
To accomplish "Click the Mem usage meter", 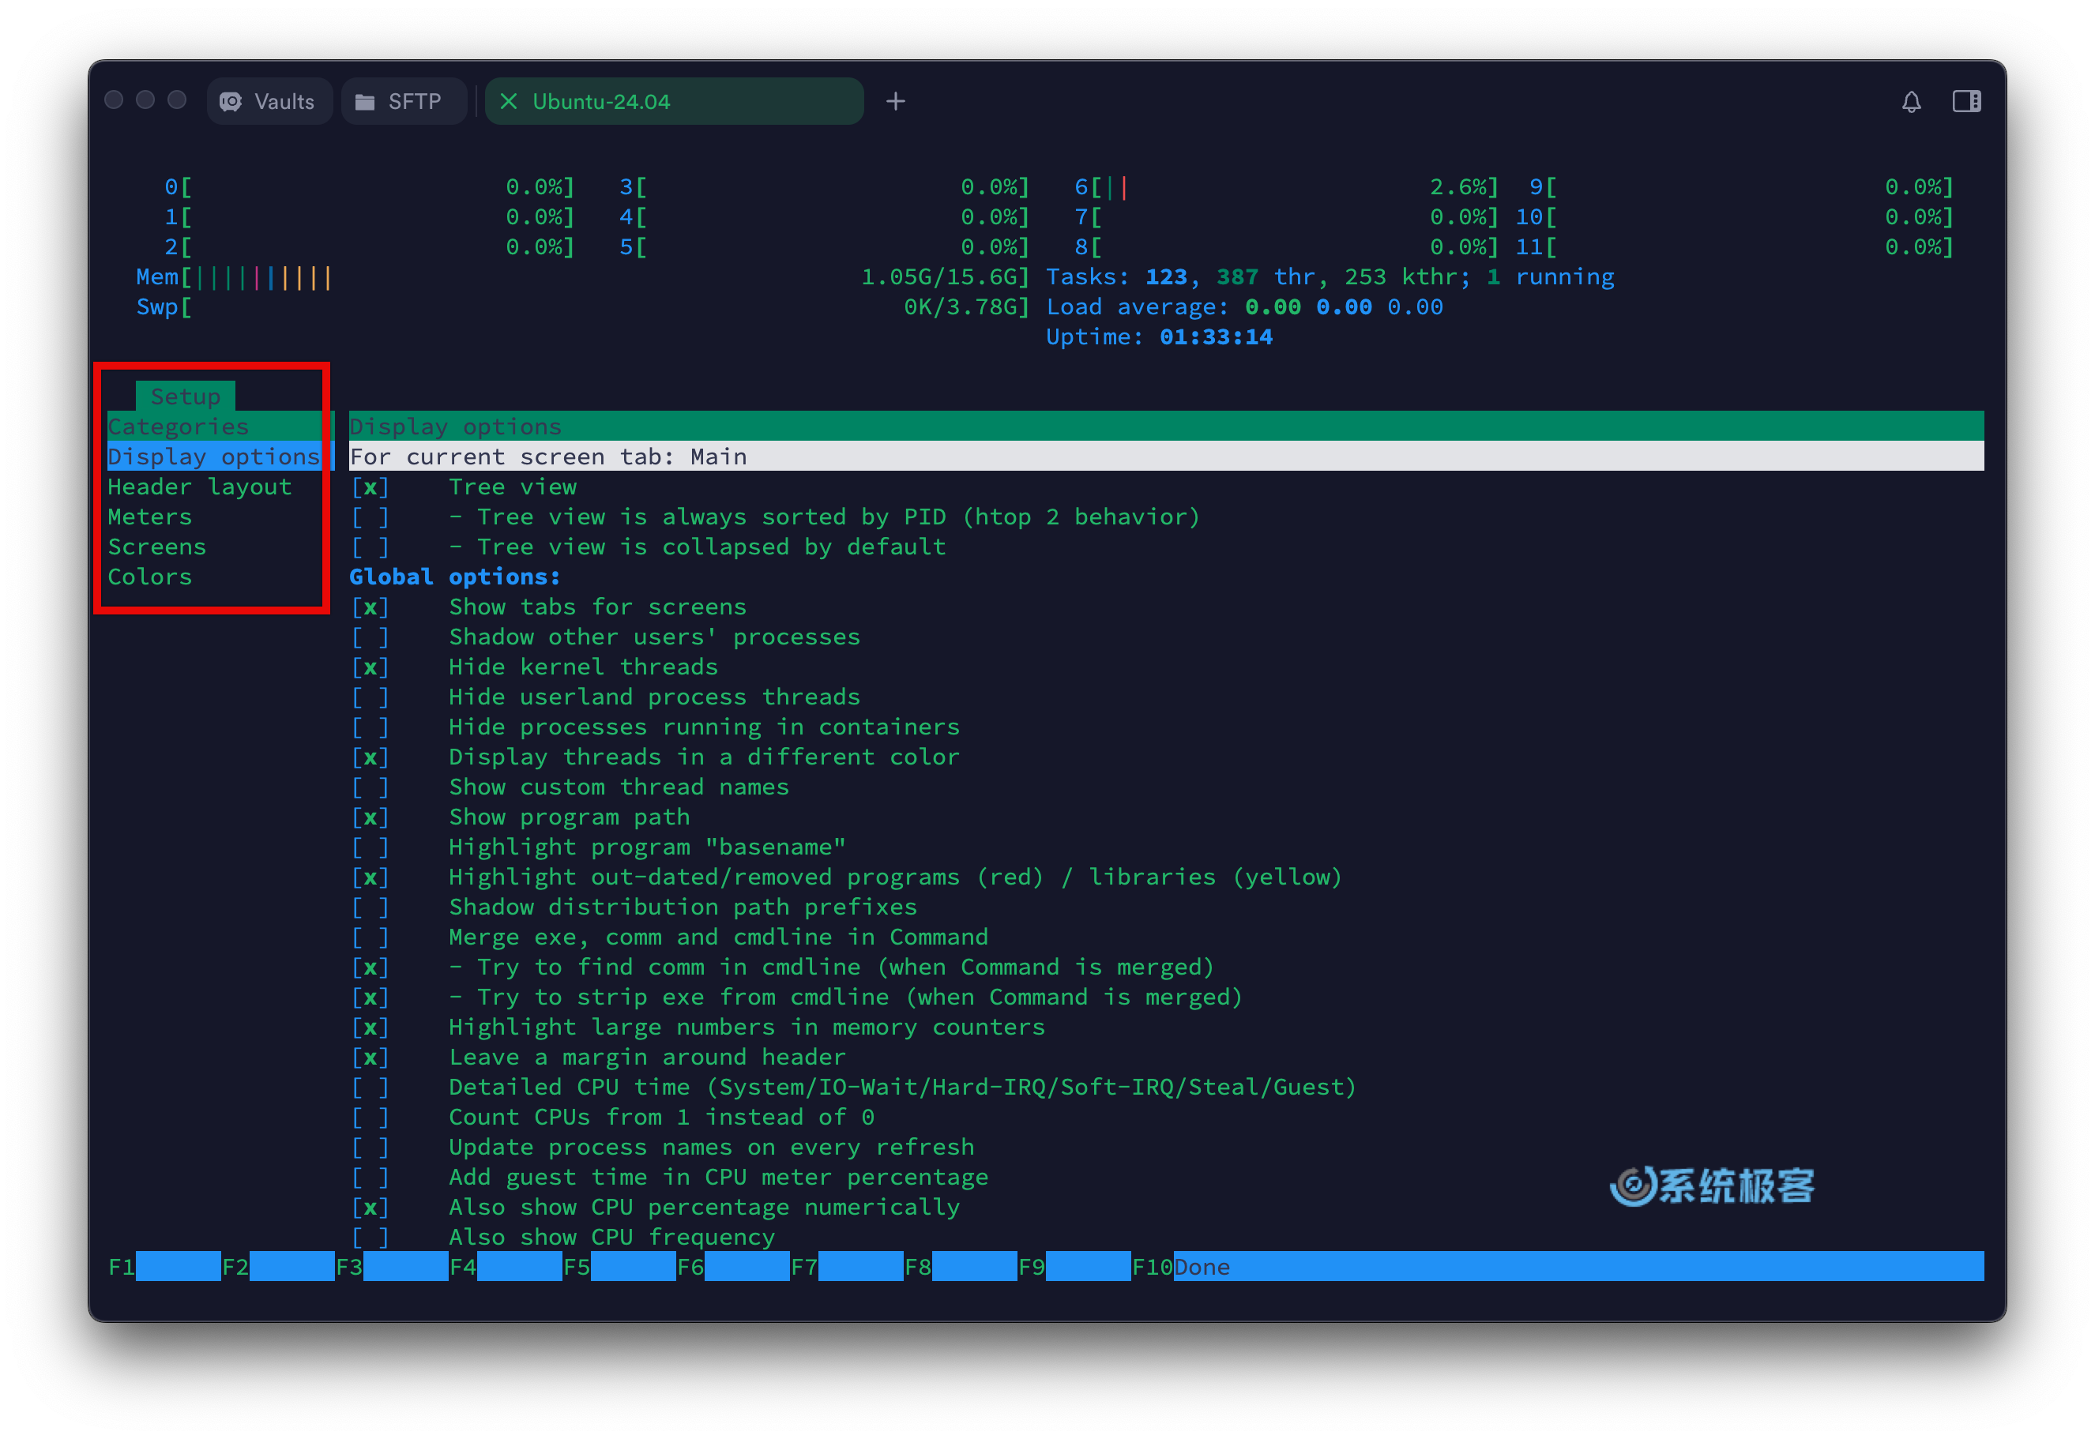I will [x=582, y=276].
